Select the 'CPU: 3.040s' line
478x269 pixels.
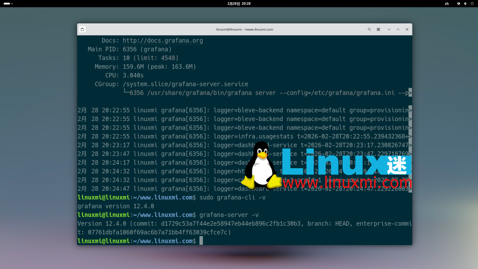(124, 76)
